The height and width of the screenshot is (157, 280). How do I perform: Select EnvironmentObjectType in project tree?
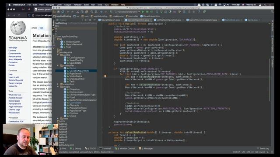[82, 95]
